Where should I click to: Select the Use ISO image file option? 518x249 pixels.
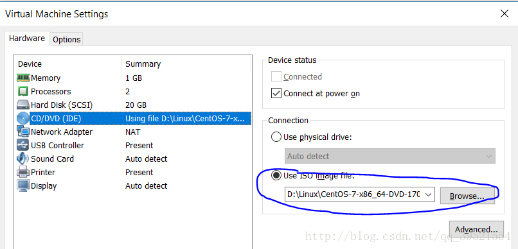point(276,176)
